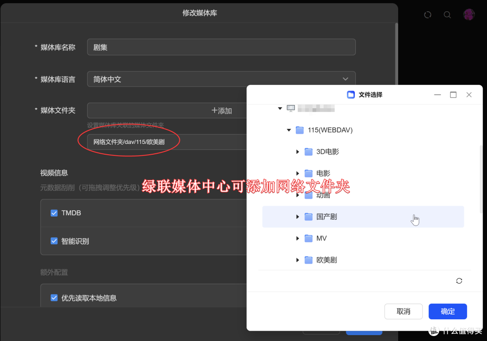Click +添加 to add a media folder

pos(221,111)
